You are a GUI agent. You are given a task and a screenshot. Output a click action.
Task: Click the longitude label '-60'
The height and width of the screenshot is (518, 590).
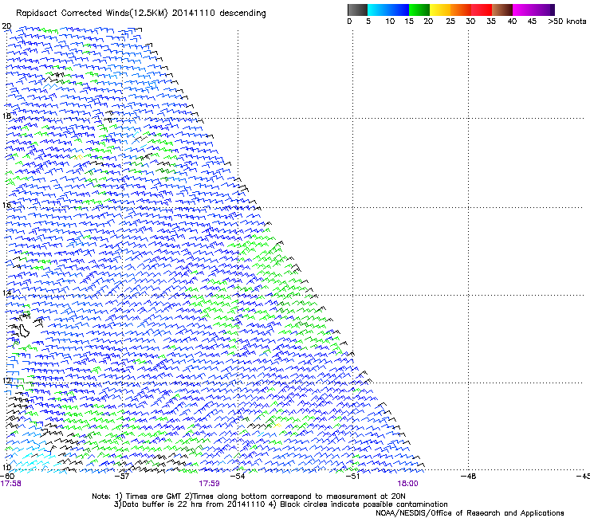coord(7,477)
